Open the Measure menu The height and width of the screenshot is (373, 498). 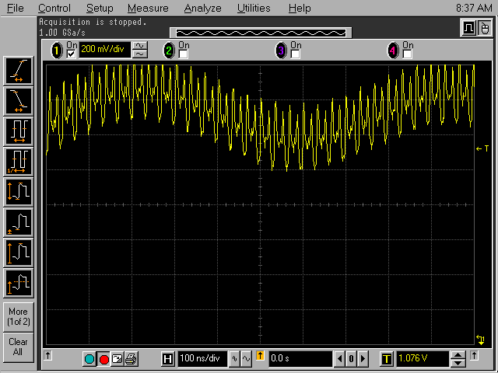148,9
